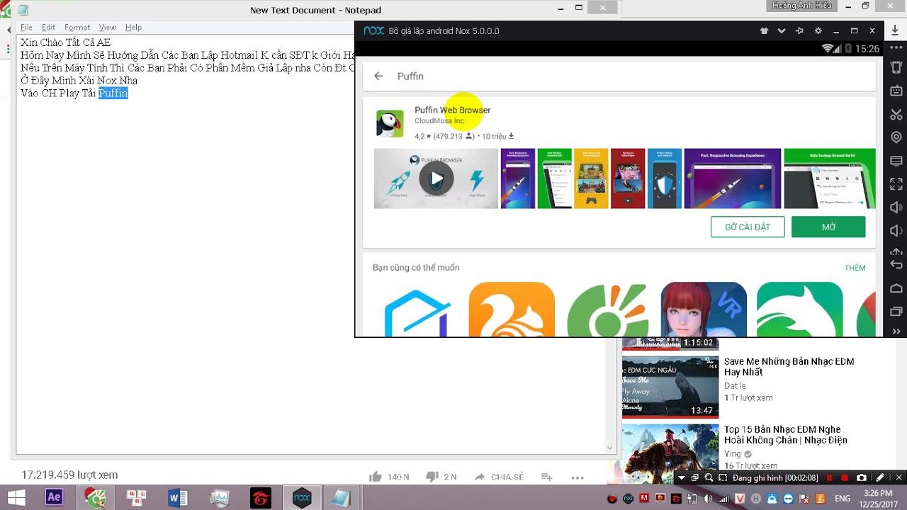This screenshot has width=907, height=510.
Task: Click Notepad vertical scrollbar down arrow
Action: pos(609,448)
